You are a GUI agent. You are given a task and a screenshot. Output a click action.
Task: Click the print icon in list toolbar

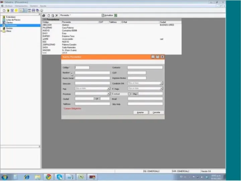click(x=44, y=15)
